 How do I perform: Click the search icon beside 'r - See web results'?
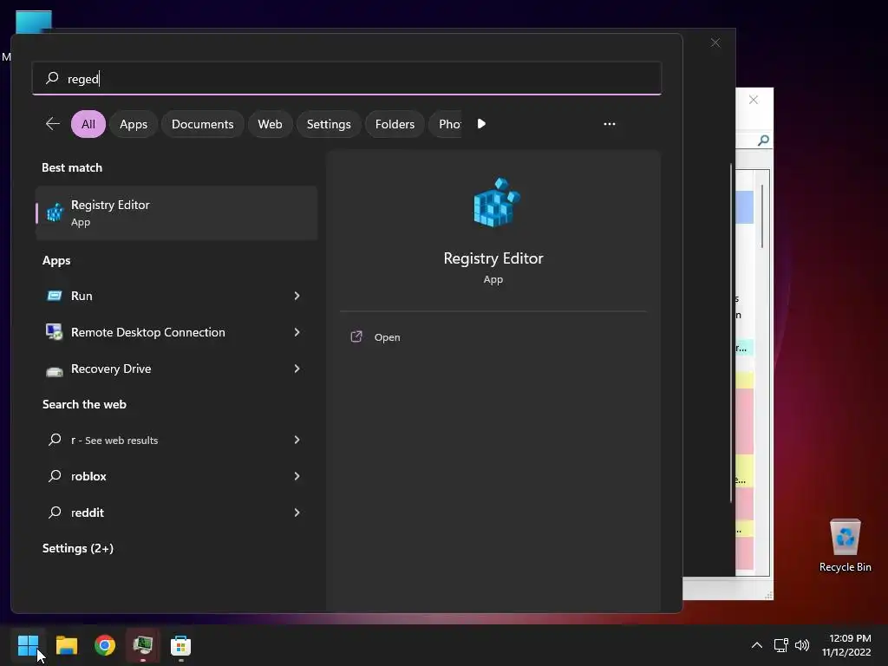pyautogui.click(x=55, y=440)
